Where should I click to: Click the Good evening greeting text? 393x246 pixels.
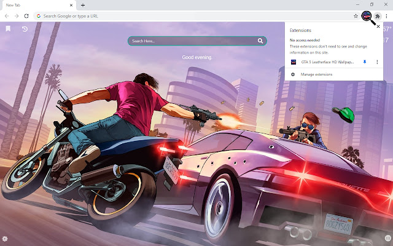click(x=197, y=57)
